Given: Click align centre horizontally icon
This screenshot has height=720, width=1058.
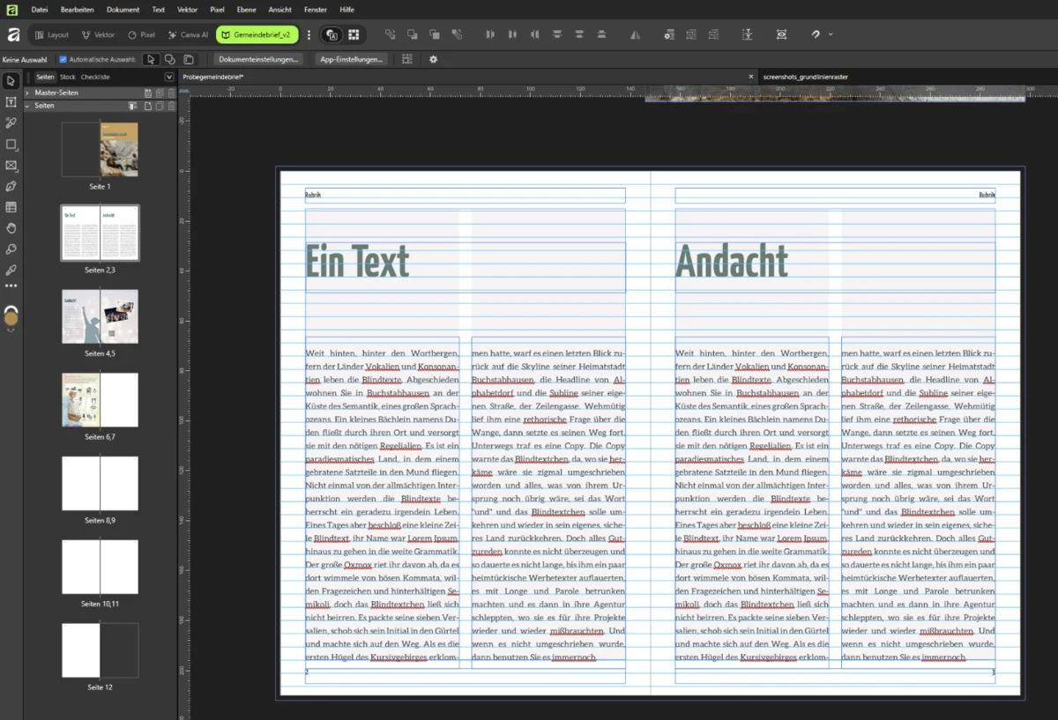Looking at the screenshot, I should click(x=512, y=34).
